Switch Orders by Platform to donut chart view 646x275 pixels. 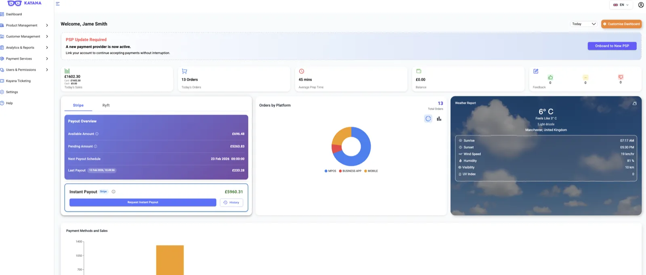click(428, 119)
